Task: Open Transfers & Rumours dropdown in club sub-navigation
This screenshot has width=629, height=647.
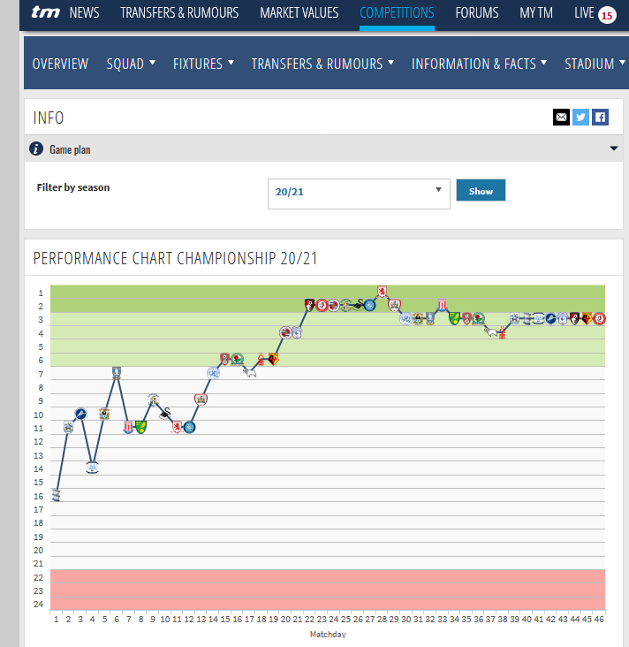Action: coord(322,64)
